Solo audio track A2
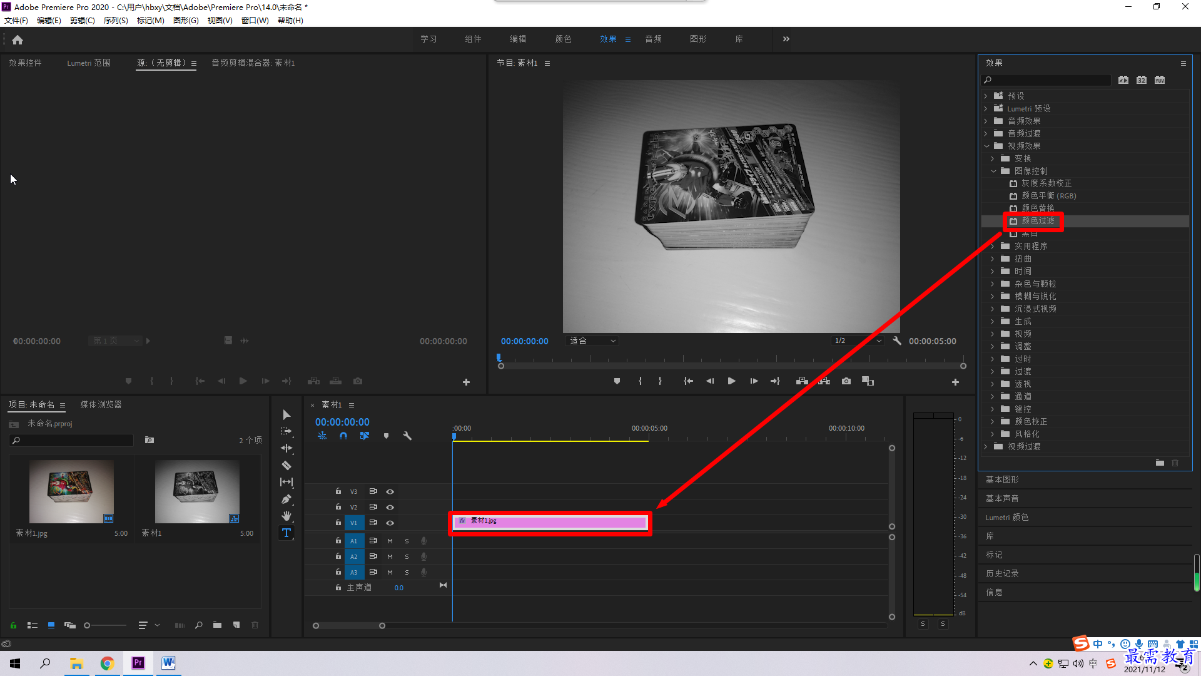Screen dimensions: 1201x676 pos(407,556)
